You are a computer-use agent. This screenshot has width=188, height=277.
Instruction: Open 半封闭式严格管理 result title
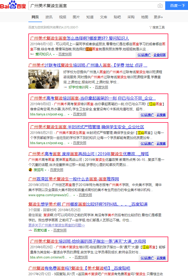(87, 127)
